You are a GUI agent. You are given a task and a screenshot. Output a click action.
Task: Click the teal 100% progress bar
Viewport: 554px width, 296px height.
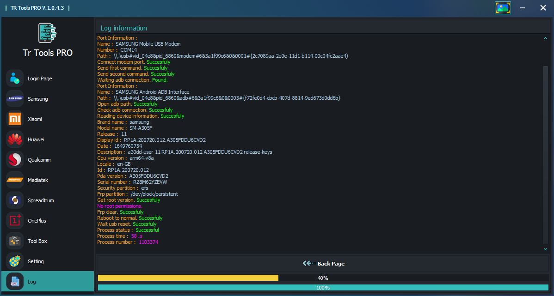323,288
